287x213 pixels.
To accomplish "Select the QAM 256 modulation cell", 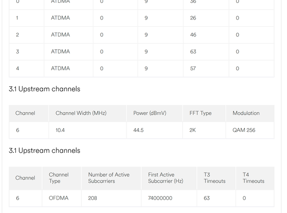I will [x=244, y=130].
